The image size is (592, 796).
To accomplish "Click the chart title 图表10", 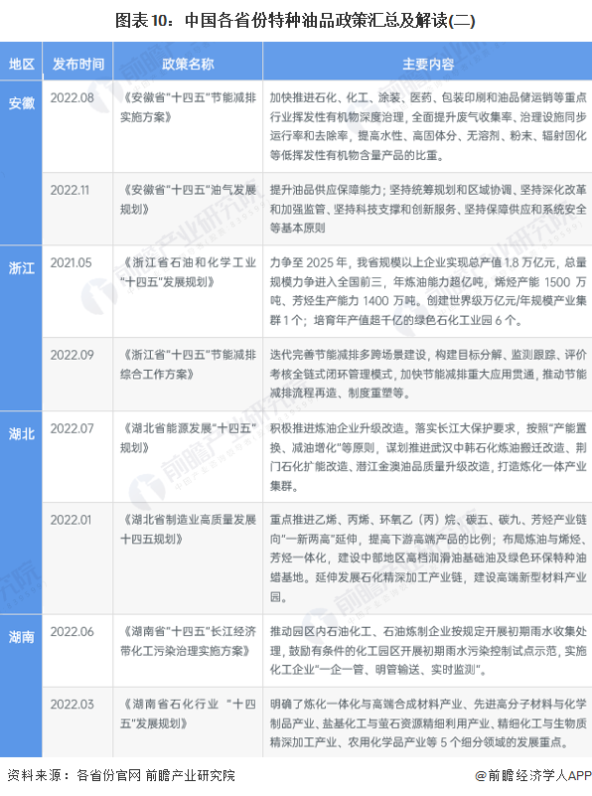I will tap(295, 21).
